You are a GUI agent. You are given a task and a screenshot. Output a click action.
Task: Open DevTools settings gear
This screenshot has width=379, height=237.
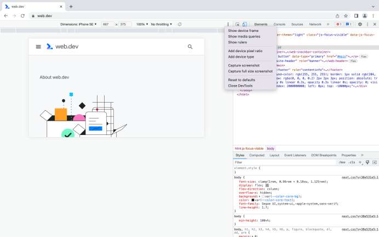point(360,24)
